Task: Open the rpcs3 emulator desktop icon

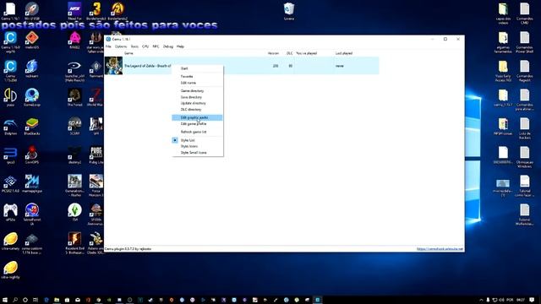Action: coord(10,155)
